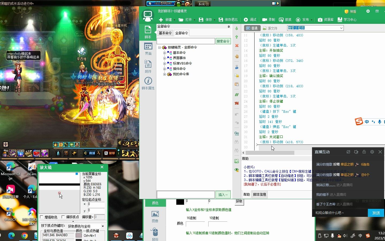Open the 学习中心 (learning center)
The image size is (385, 241).
click(347, 20)
